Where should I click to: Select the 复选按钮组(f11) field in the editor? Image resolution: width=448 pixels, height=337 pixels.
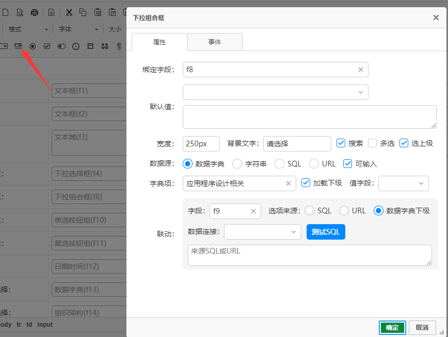(x=89, y=243)
